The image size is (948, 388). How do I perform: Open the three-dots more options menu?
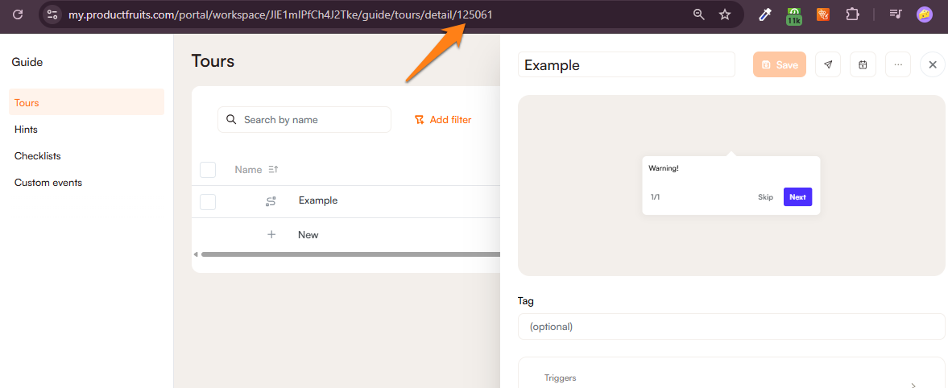898,64
